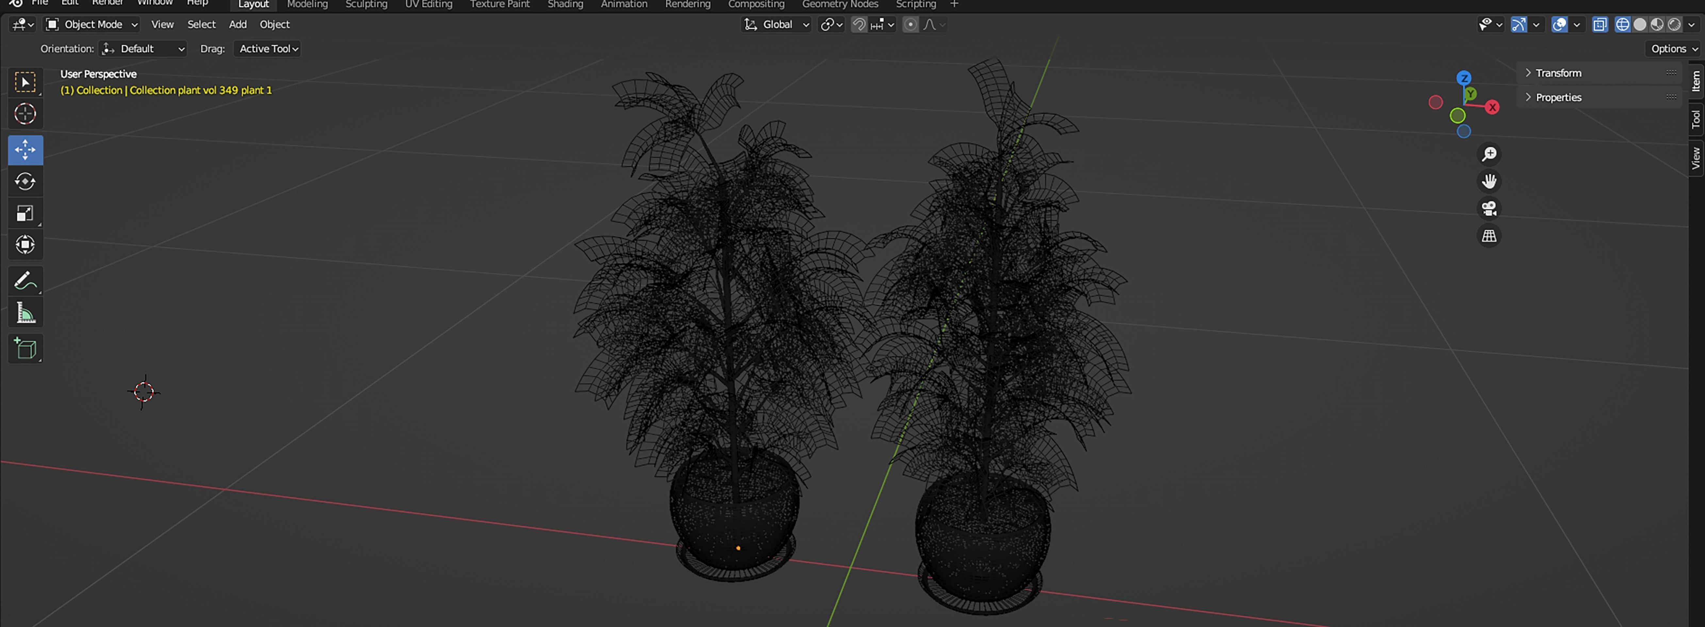The width and height of the screenshot is (1705, 627).
Task: Open the Object menu
Action: (x=275, y=24)
